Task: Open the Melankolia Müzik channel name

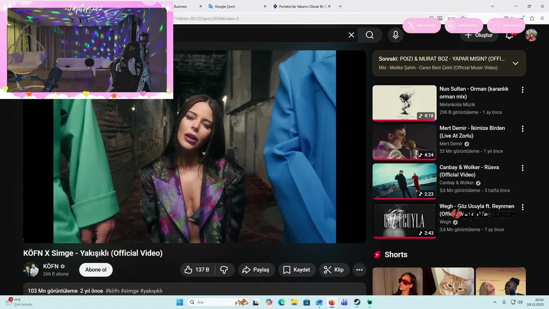Action: coord(457,105)
